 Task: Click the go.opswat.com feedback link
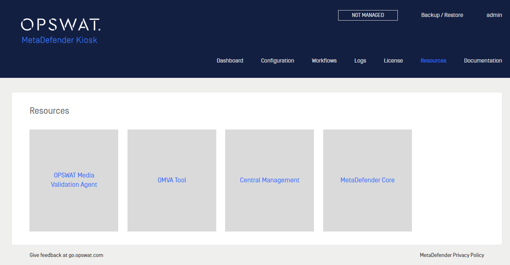(x=86, y=255)
